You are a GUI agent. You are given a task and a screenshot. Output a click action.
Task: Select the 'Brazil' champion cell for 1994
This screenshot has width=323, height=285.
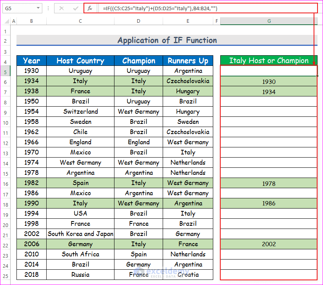pyautogui.click(x=139, y=213)
